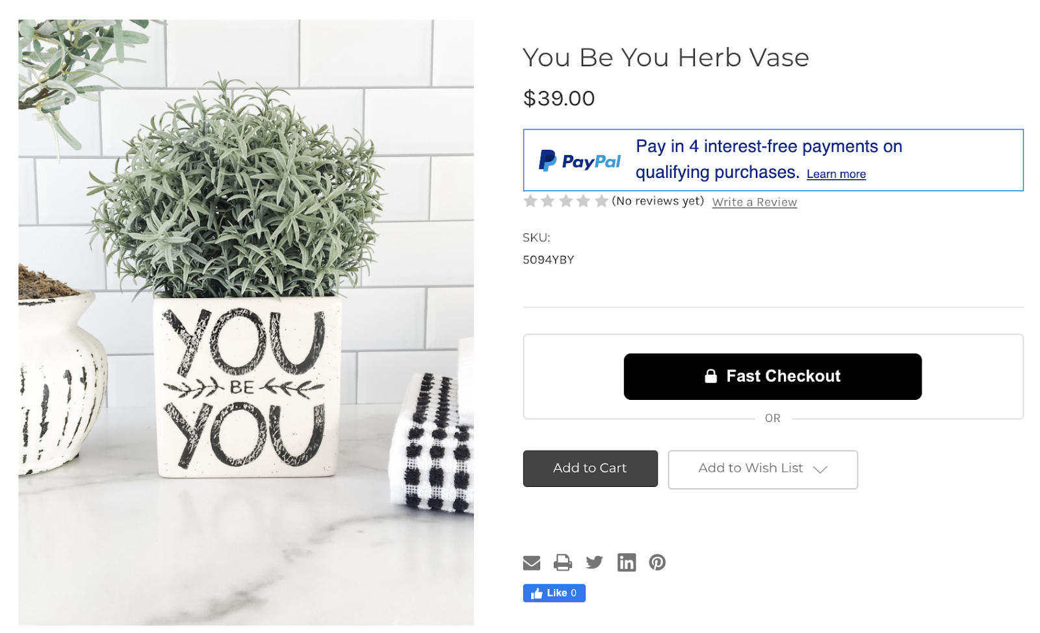Viewport: 1040px width, 633px height.
Task: Share the vase on LinkedIn
Action: 626,562
